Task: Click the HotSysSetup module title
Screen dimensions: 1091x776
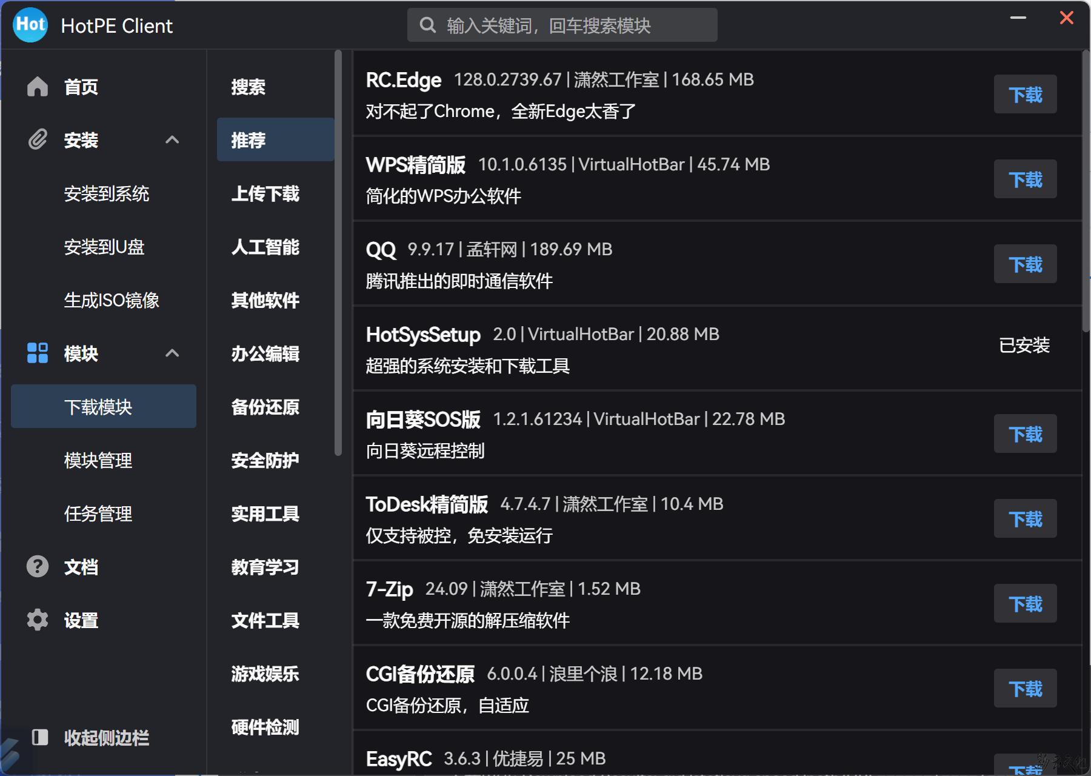Action: (423, 334)
